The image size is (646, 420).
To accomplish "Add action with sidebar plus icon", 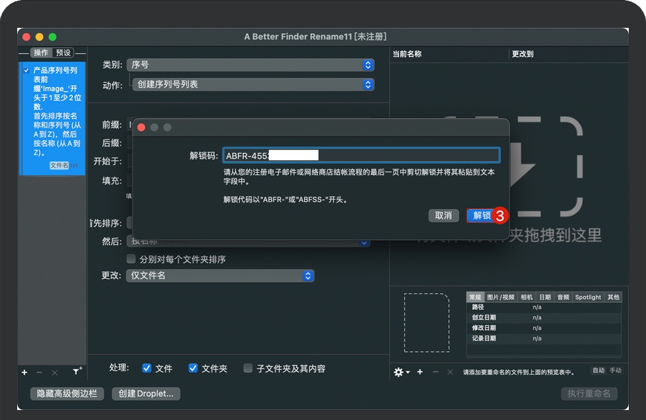I will point(25,372).
